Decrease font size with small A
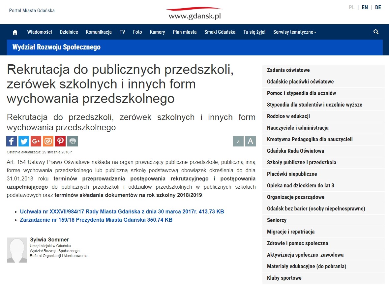The height and width of the screenshot is (286, 389). [x=238, y=141]
